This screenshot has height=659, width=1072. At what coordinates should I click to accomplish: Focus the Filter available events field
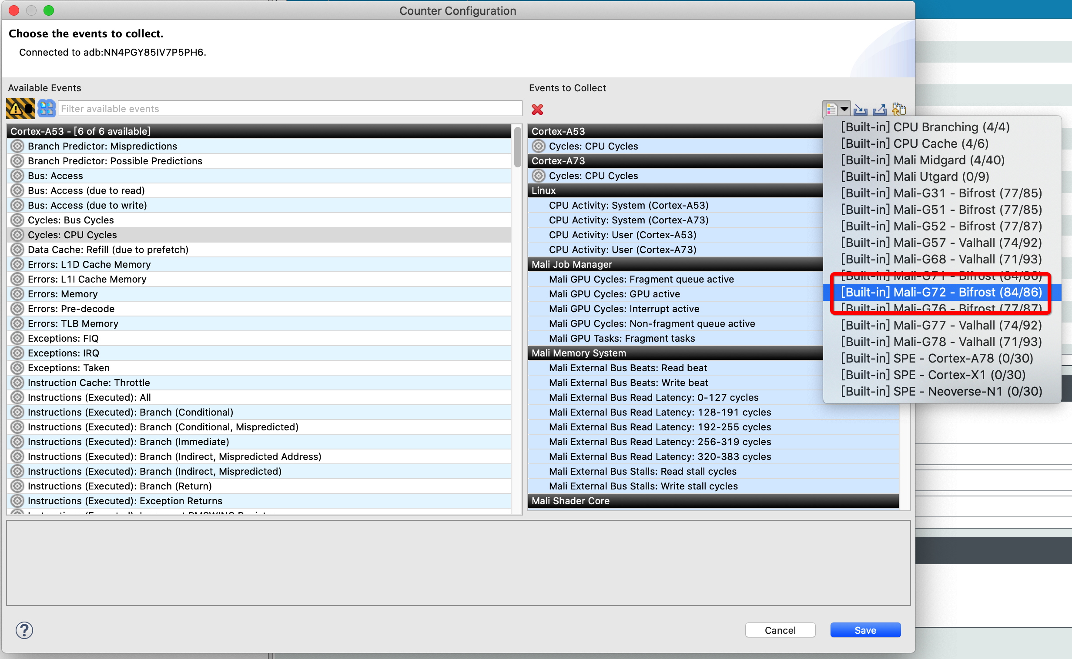290,109
